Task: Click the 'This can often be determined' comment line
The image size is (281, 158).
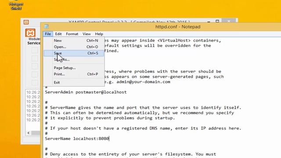Action: [140, 113]
